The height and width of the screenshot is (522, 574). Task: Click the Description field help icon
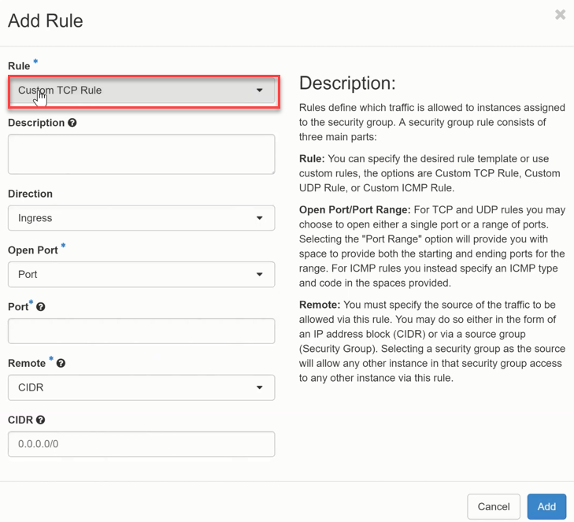(72, 123)
